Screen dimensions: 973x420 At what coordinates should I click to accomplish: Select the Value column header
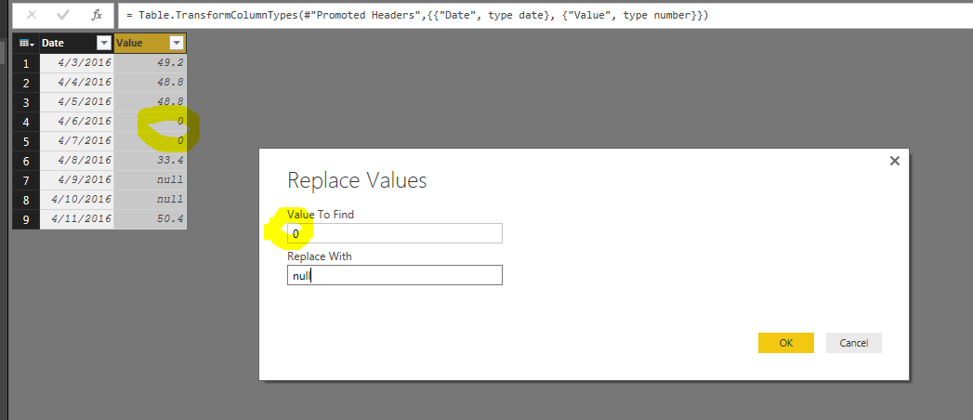pos(151,43)
